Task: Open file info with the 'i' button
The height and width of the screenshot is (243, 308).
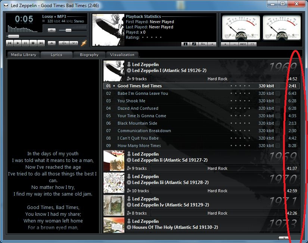Action: (186, 44)
